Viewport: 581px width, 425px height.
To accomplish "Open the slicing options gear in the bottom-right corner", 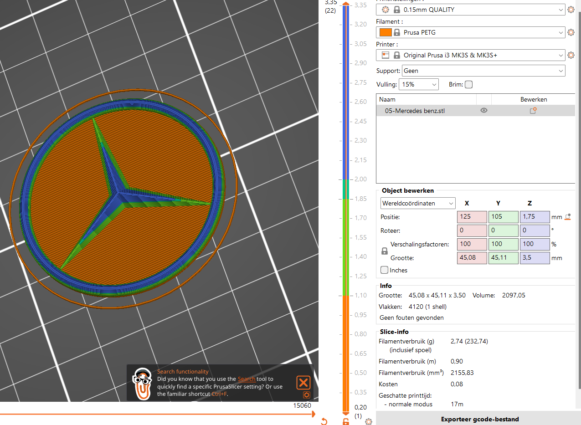I will (x=368, y=422).
